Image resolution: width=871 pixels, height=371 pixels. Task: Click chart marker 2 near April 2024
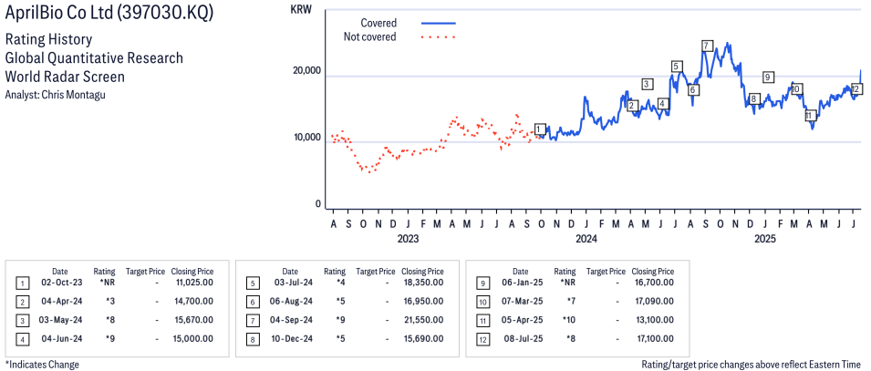point(631,105)
